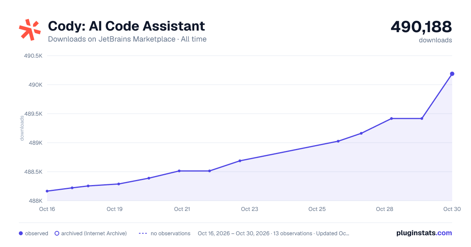Select the data point just above 489K after Oct 25
471x247 pixels.
pos(338,141)
